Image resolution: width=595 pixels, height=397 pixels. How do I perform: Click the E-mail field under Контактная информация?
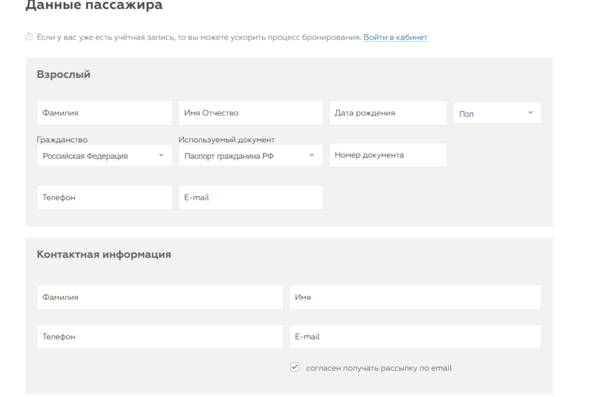click(415, 337)
